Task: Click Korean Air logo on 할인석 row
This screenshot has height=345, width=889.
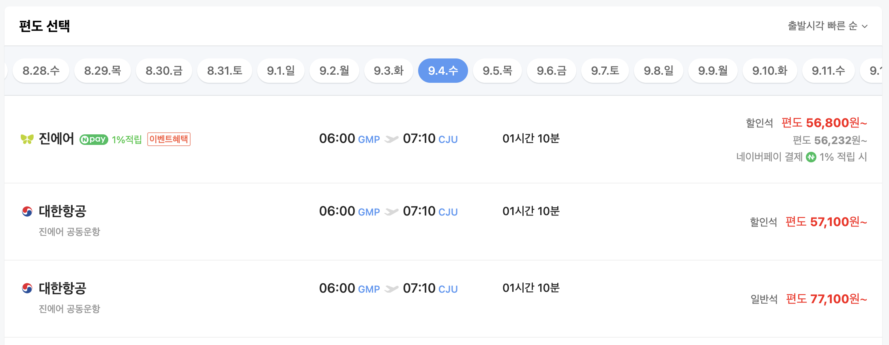Action: pyautogui.click(x=27, y=211)
